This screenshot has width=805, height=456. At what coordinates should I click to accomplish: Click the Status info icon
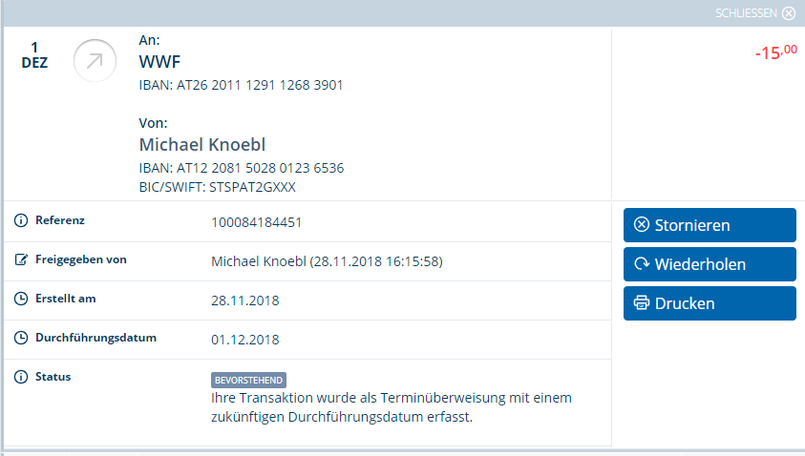click(x=21, y=377)
